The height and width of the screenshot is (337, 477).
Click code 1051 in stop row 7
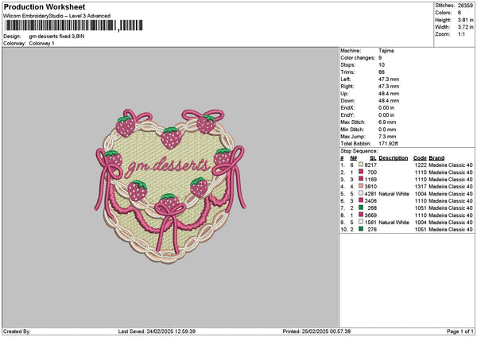click(421, 208)
